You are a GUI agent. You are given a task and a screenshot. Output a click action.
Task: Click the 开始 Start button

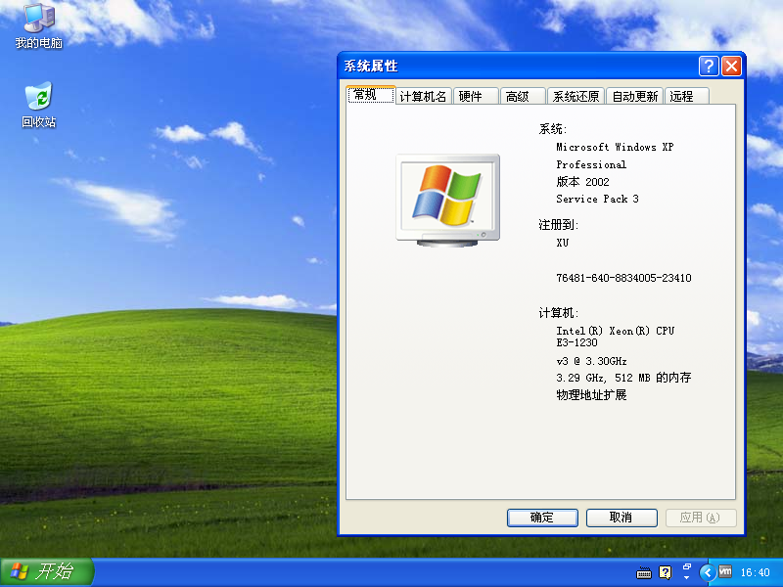46,571
